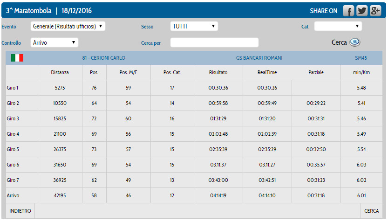This screenshot has height=222, width=388.
Task: Click the min/Km column header
Action: (x=361, y=73)
